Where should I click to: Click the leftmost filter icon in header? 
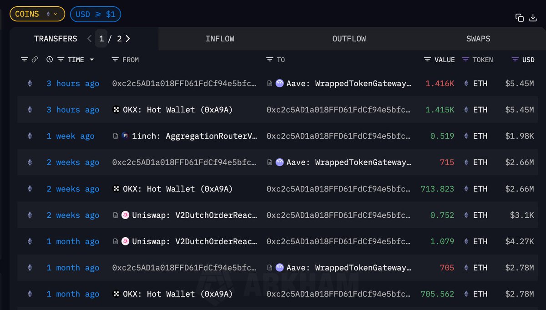coord(25,60)
